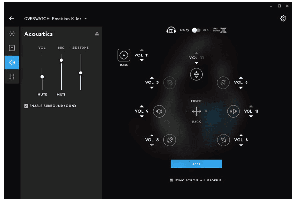Lower right side VOL 11 down arrow
Screen dimensions: 296x204
[251, 116]
